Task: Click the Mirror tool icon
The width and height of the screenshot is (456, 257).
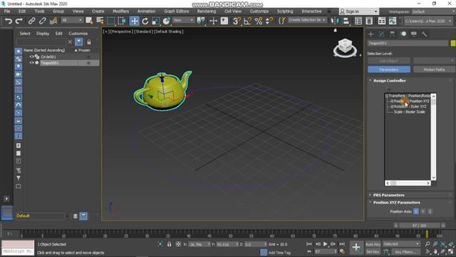Action: pos(335,21)
